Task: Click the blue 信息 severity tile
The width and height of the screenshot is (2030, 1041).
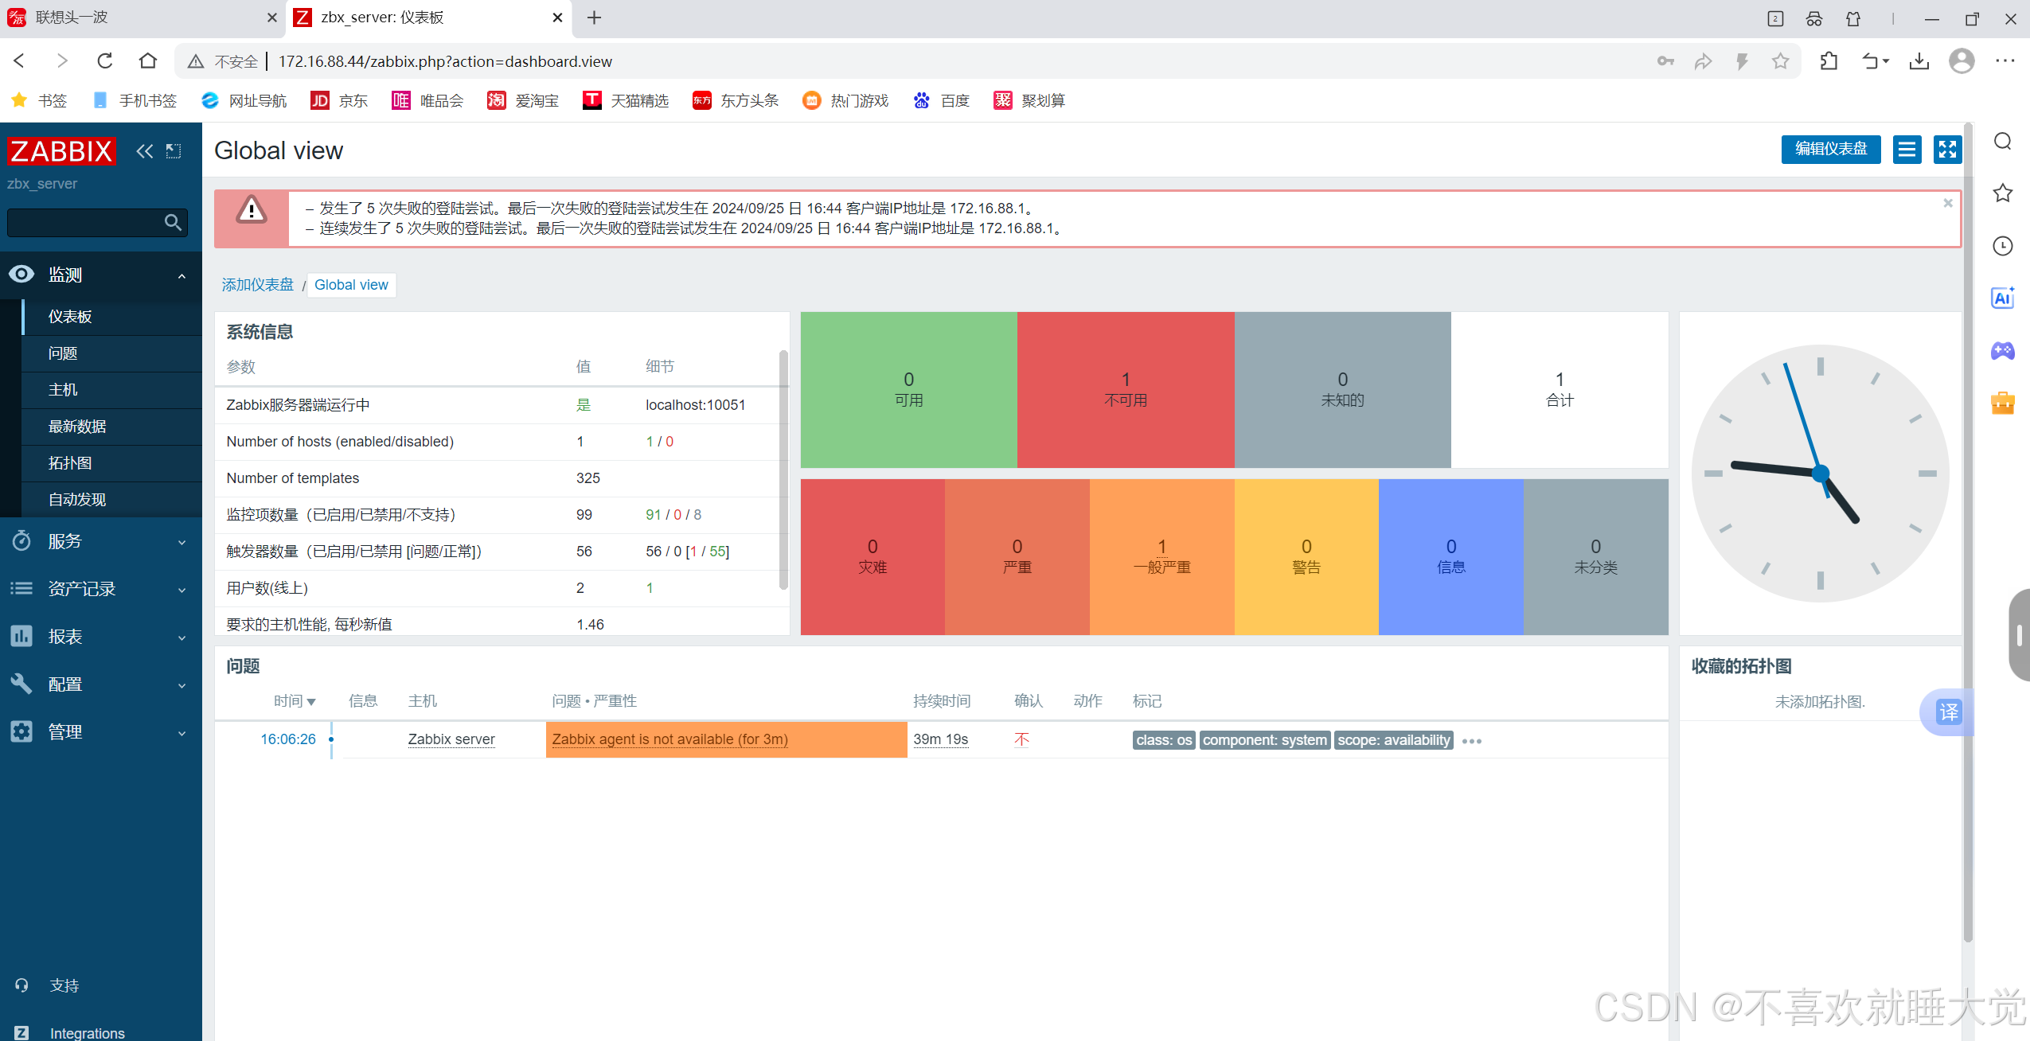Action: [x=1450, y=557]
